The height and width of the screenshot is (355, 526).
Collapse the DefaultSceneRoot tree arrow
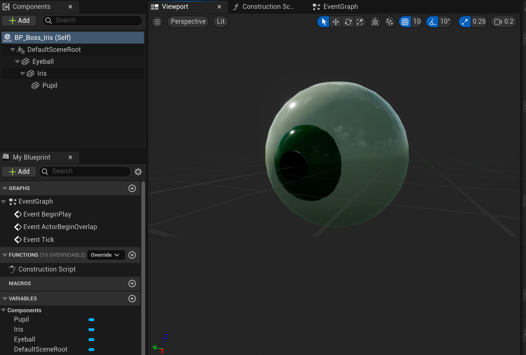[12, 50]
